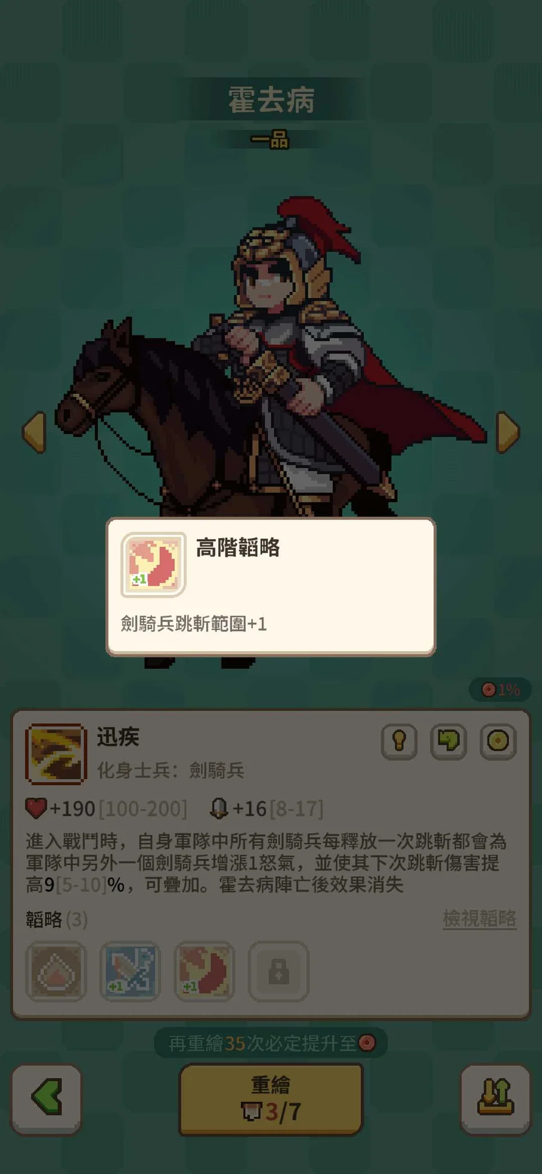Show the previous general with left arrow
The width and height of the screenshot is (542, 1174).
pyautogui.click(x=34, y=432)
